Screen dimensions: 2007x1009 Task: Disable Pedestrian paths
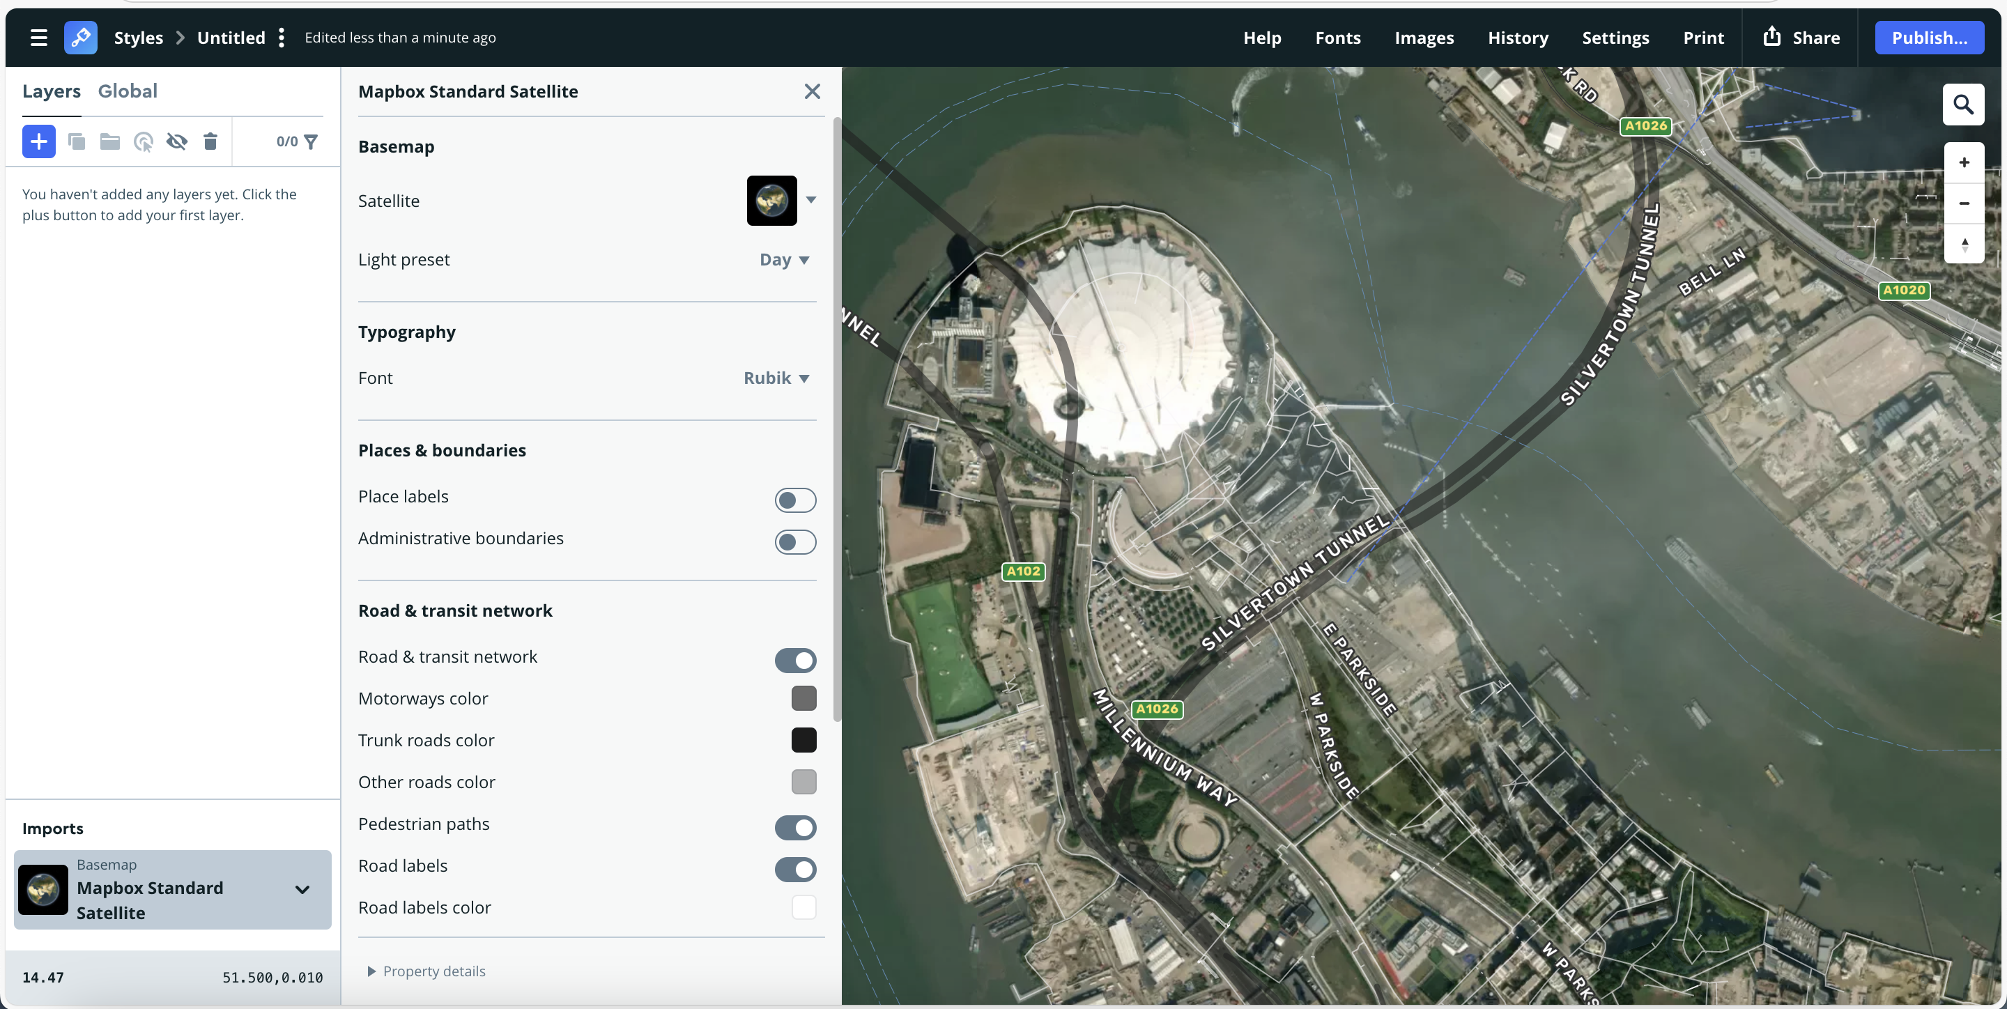795,829
